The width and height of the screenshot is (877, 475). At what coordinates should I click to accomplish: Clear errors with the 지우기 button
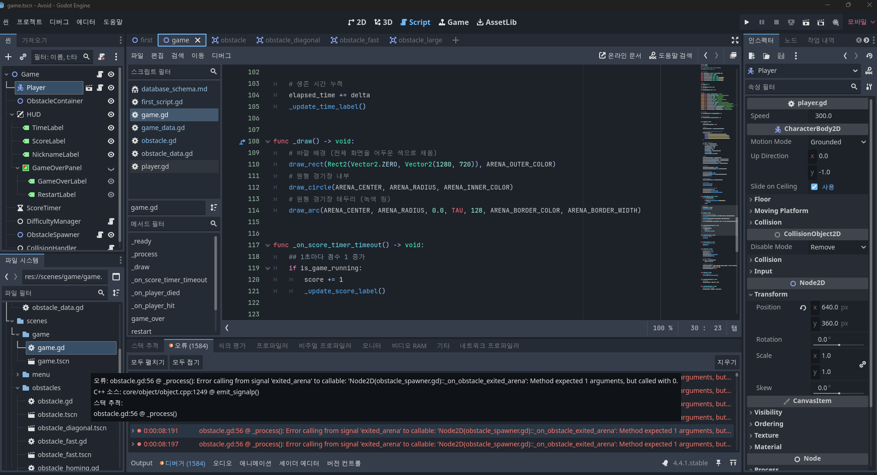[726, 362]
